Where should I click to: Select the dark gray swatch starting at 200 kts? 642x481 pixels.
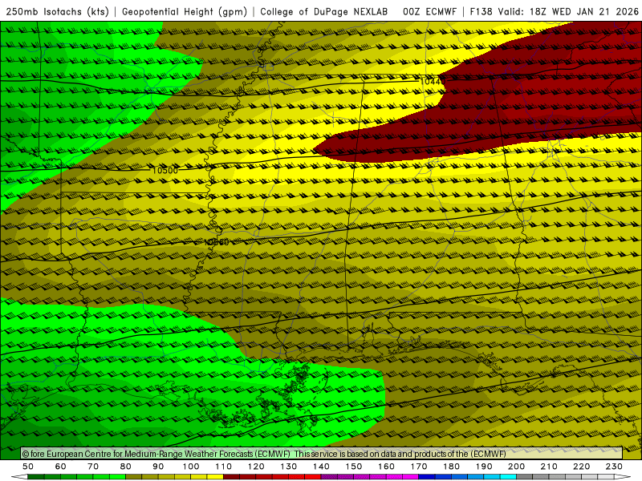coord(525,477)
